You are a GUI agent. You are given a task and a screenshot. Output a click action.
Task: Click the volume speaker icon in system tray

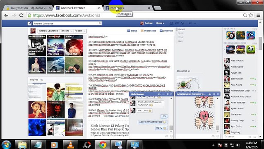click(238, 145)
